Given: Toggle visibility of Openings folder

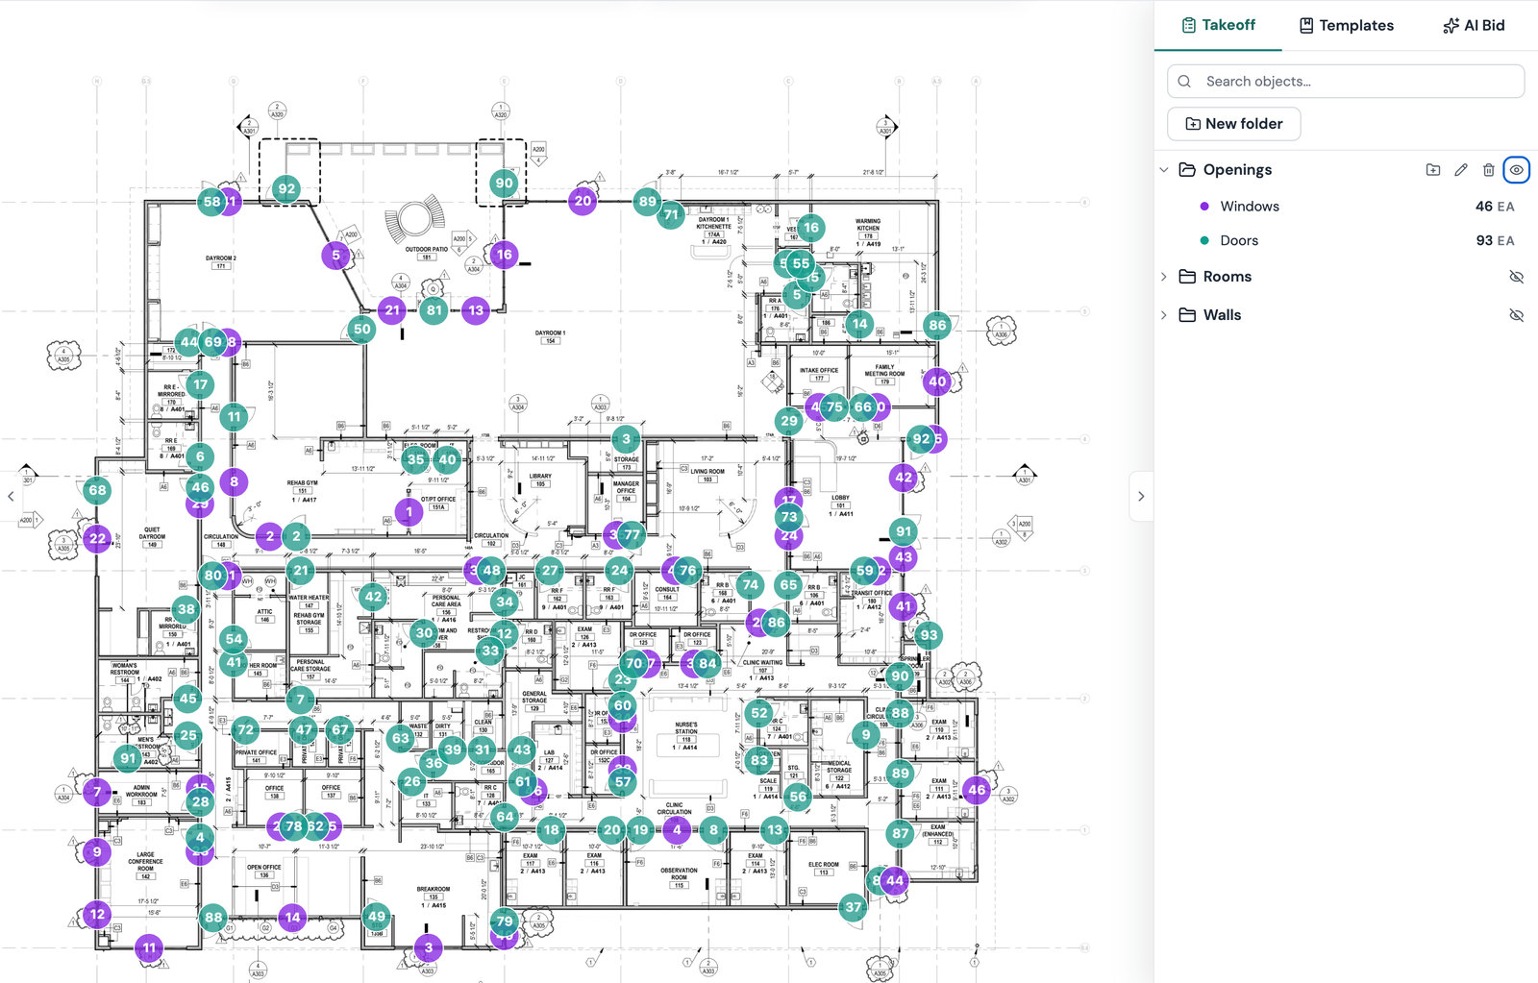Looking at the screenshot, I should coord(1517,170).
